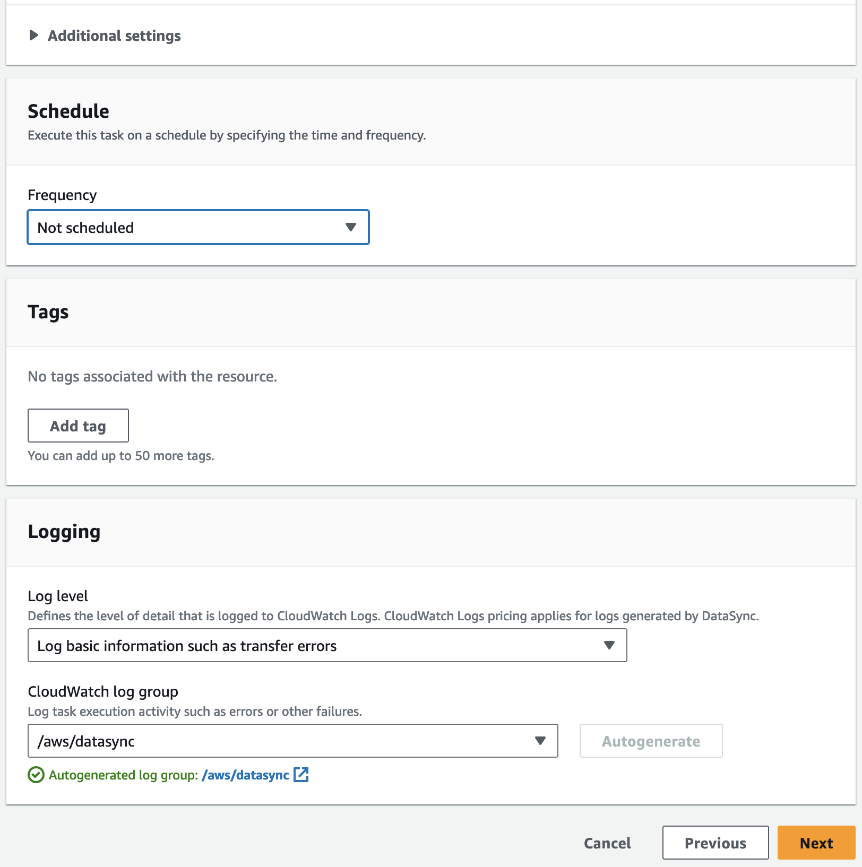This screenshot has height=867, width=862.
Task: Open the Log level dropdown
Action: (x=327, y=645)
